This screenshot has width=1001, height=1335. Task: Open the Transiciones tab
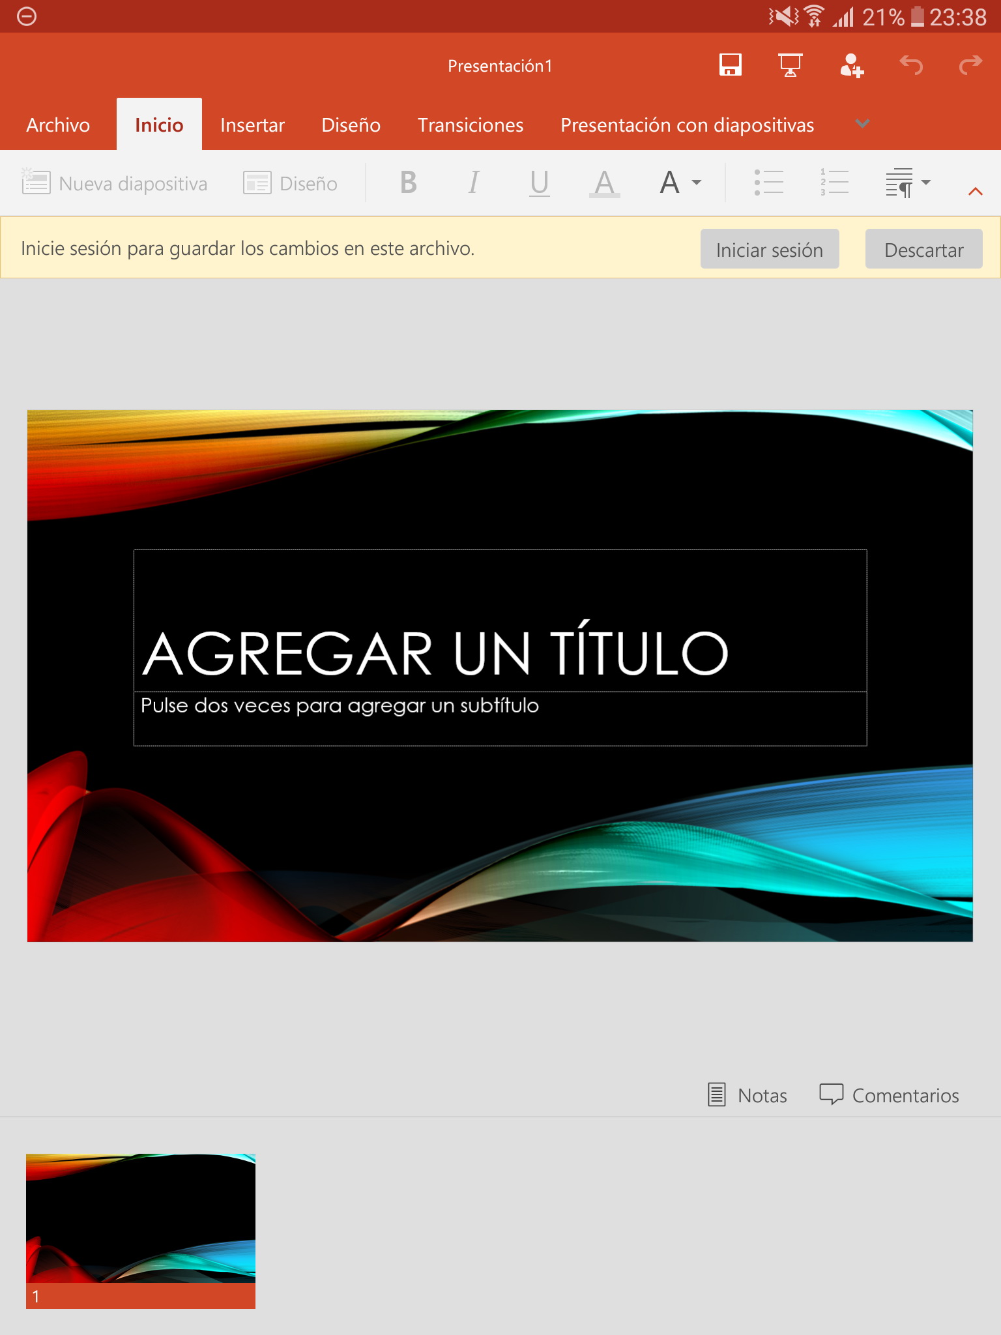(470, 125)
